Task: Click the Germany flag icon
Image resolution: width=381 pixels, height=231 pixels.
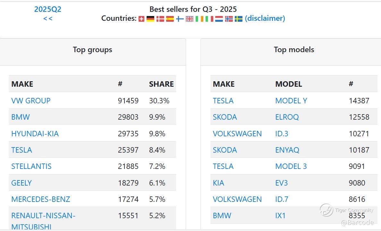Action: coord(150,19)
